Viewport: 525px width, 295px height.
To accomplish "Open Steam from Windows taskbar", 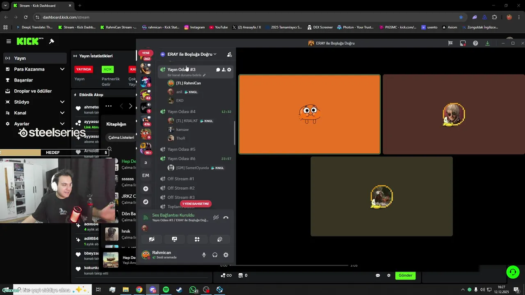I will click(179, 290).
